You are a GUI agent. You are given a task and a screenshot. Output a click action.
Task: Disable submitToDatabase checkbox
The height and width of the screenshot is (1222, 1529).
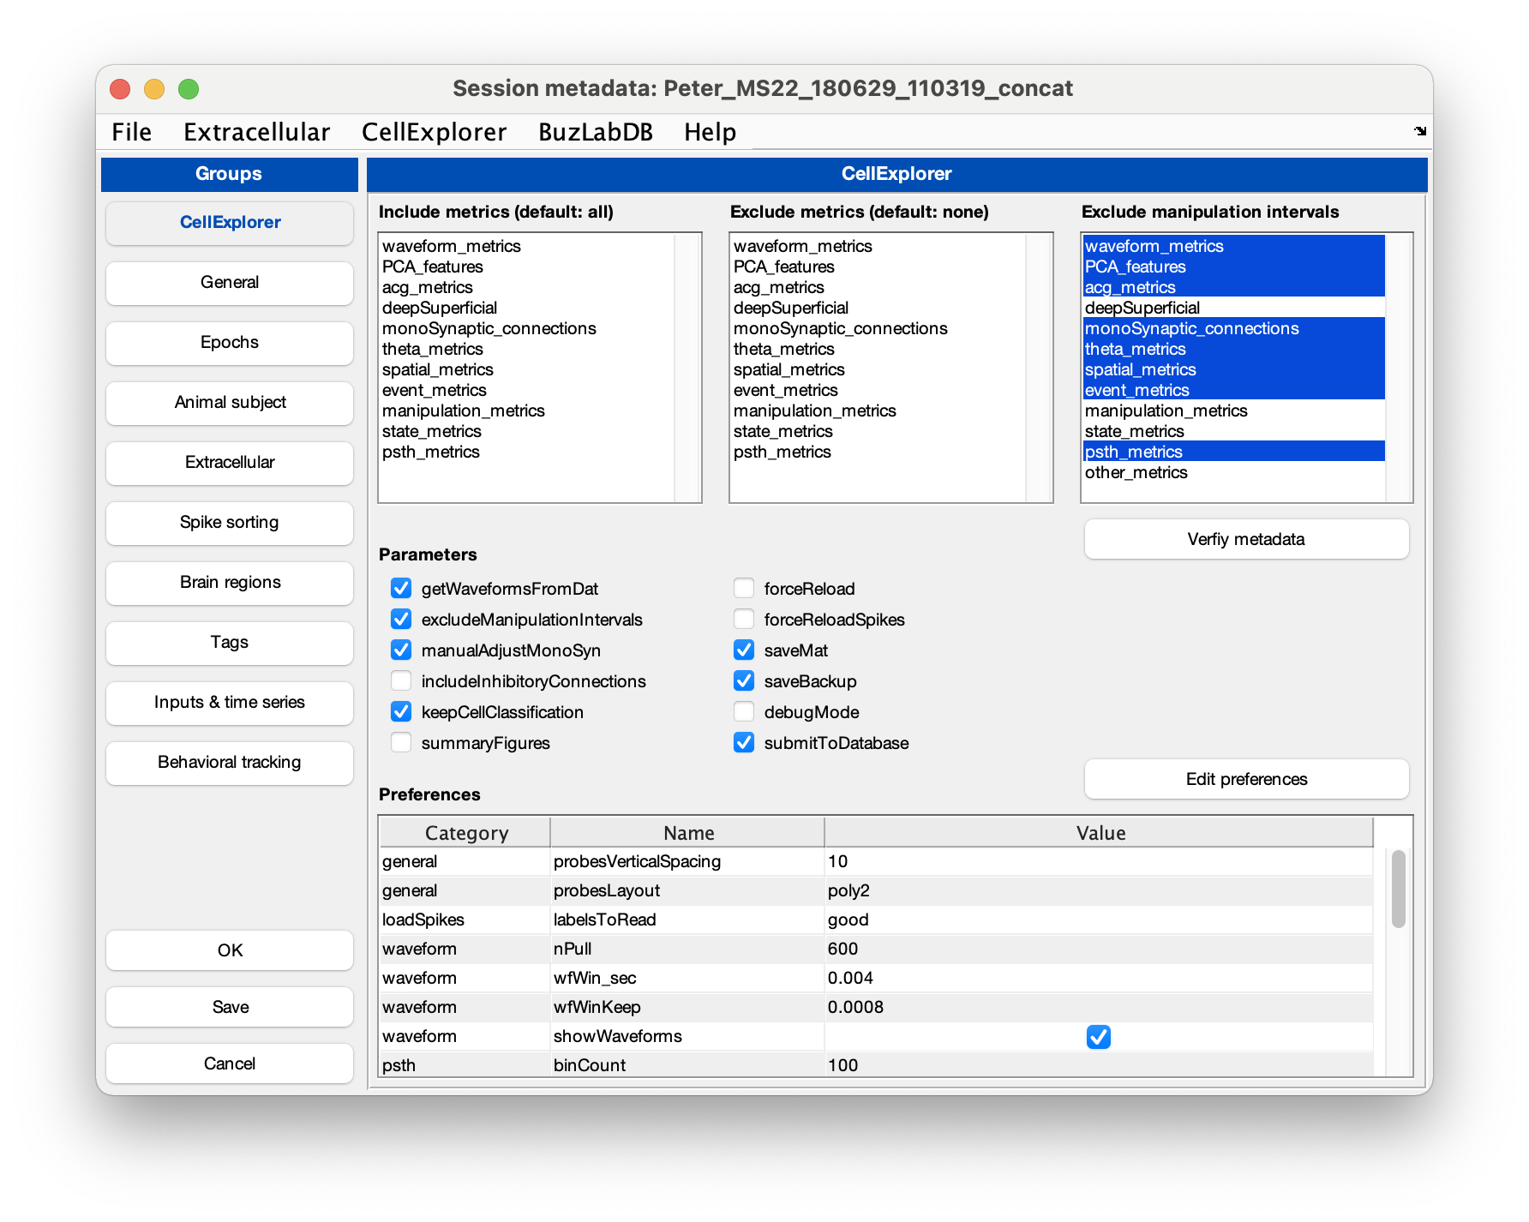[x=744, y=743]
